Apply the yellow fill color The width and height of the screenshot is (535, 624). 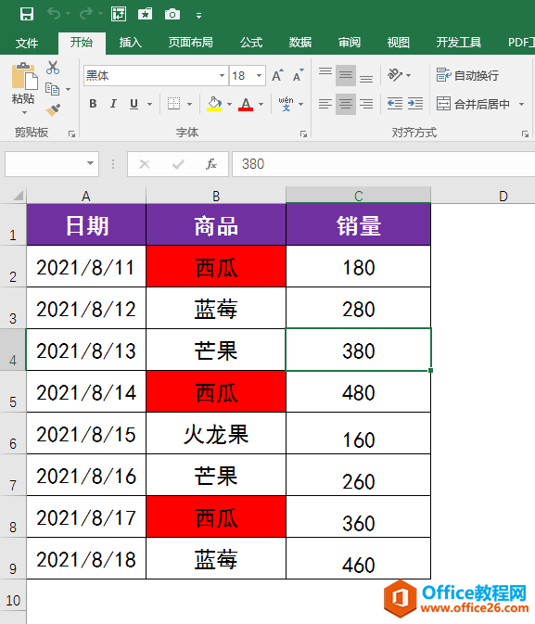(214, 104)
